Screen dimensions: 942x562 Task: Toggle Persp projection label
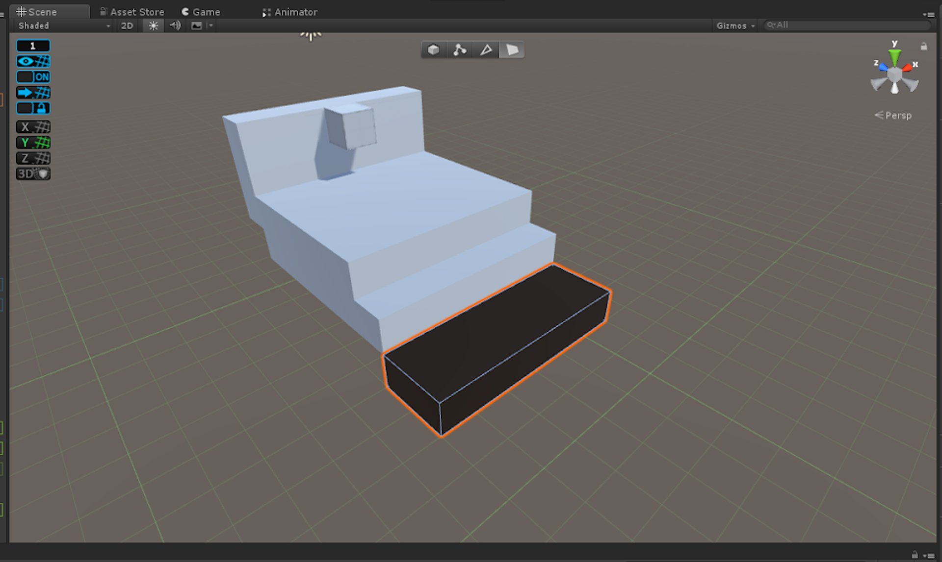(893, 116)
